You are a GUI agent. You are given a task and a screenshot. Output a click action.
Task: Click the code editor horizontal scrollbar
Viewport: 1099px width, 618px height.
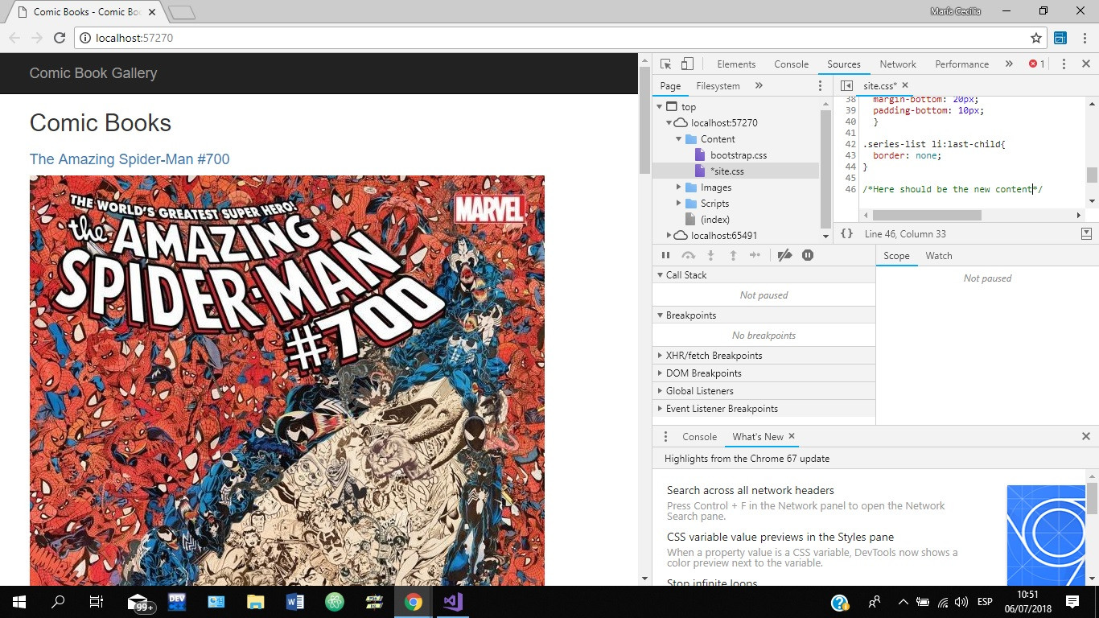click(927, 216)
